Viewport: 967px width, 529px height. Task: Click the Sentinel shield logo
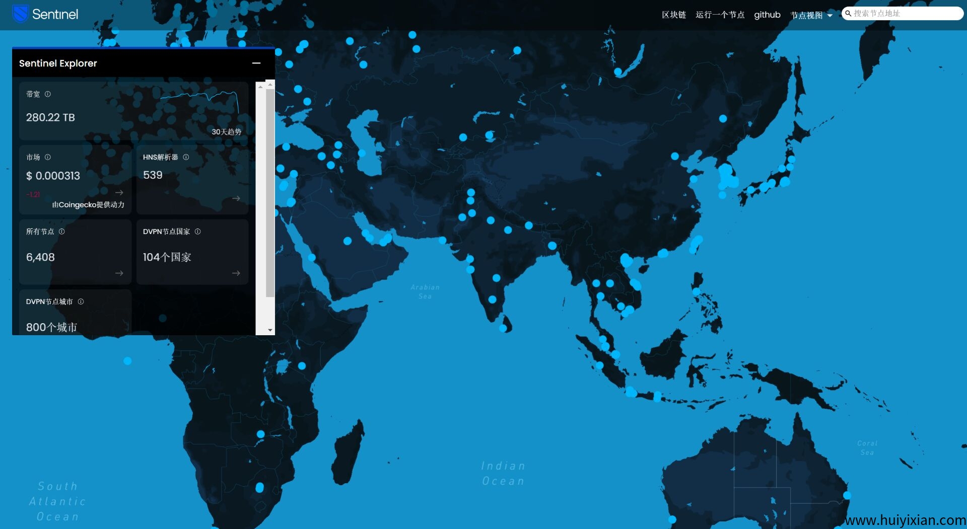pos(20,14)
